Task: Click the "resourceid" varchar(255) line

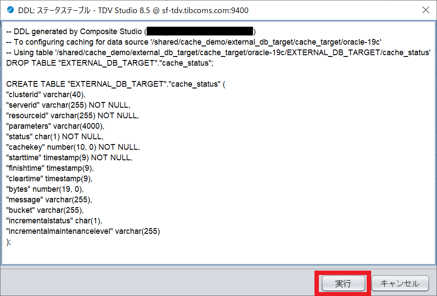Action: coord(72,116)
